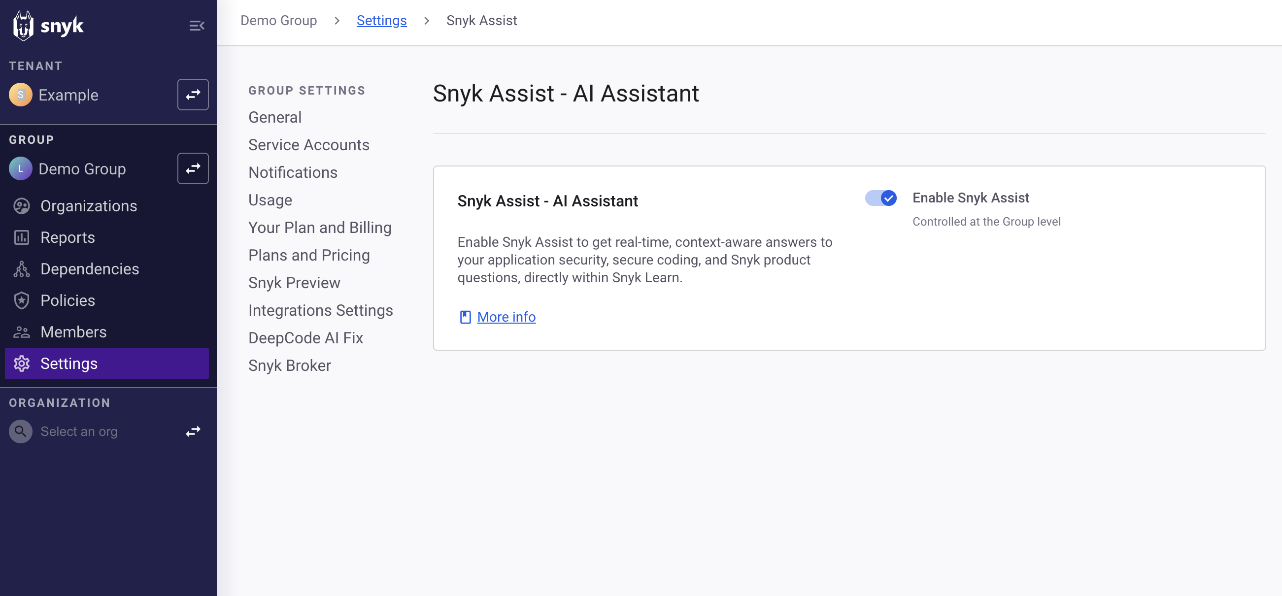The height and width of the screenshot is (596, 1282).
Task: Open Service Accounts group settings
Action: tap(308, 145)
